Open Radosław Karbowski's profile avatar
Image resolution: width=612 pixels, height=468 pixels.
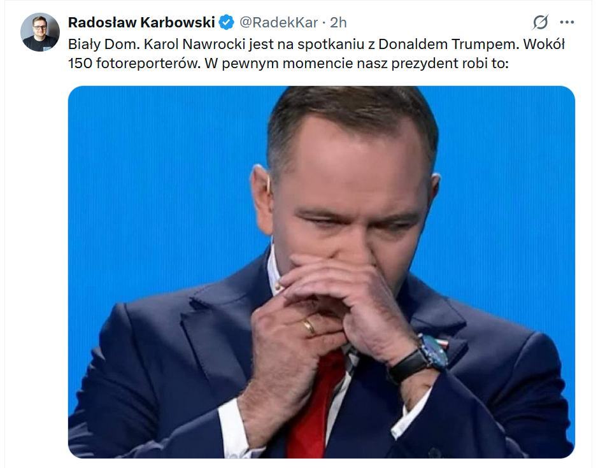pos(40,32)
